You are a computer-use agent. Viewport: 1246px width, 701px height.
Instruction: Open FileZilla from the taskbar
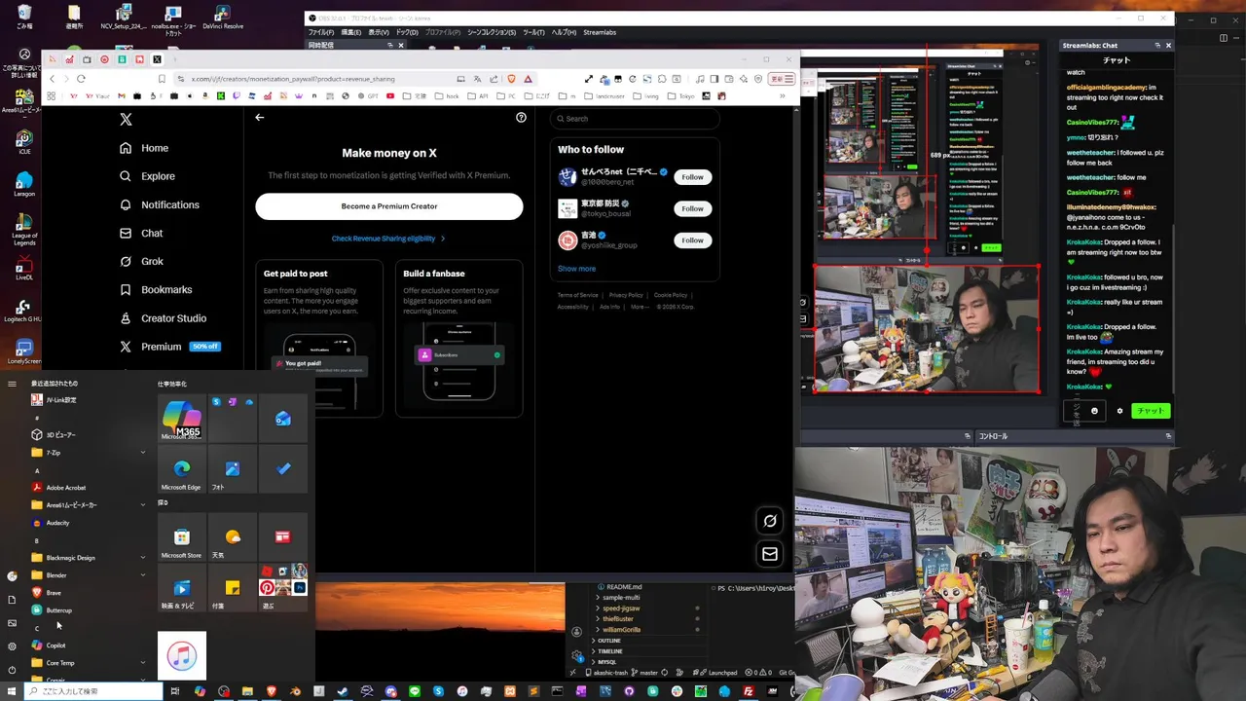749,691
